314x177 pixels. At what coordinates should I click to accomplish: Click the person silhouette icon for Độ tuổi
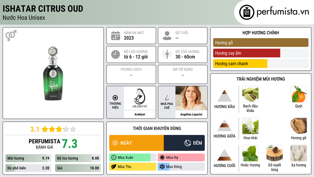pyautogui.click(x=167, y=36)
